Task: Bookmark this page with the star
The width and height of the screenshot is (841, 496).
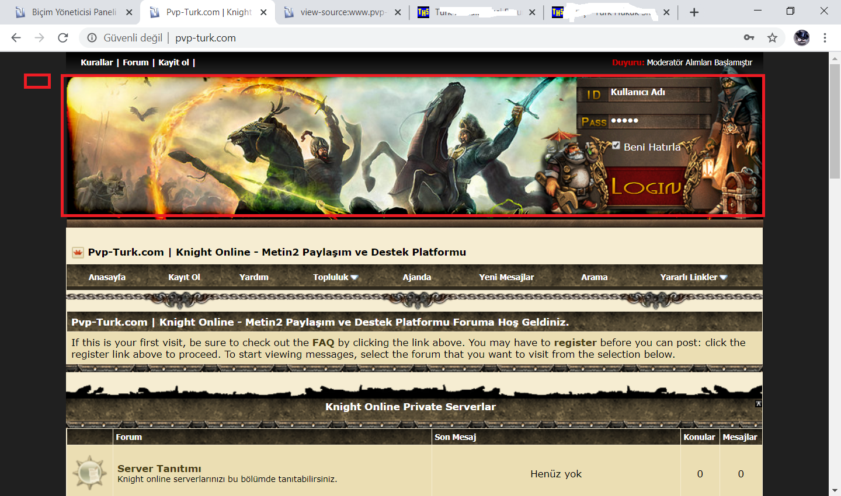Action: [772, 38]
